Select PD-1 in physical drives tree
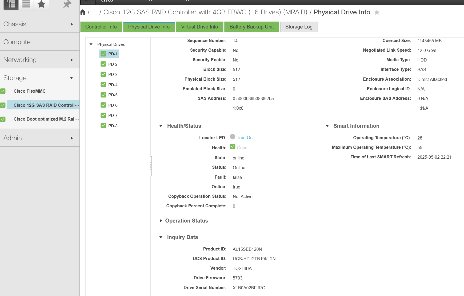This screenshot has width=464, height=296. coord(113,54)
